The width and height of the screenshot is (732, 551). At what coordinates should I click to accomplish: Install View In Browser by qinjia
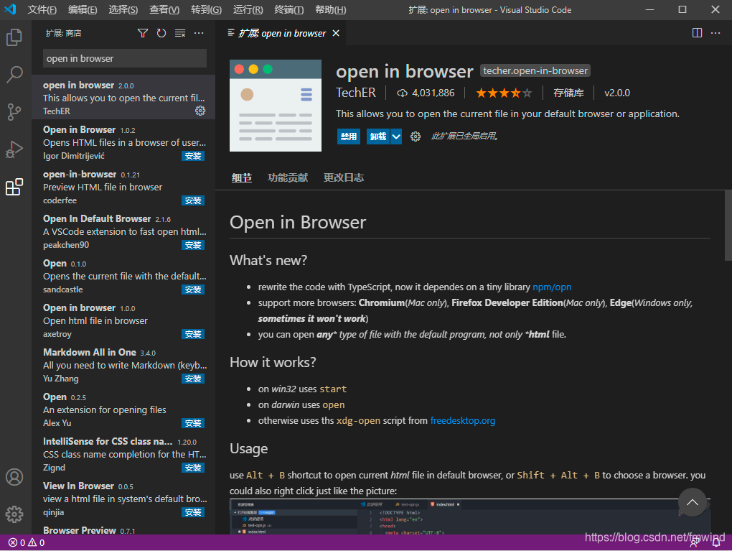tap(193, 512)
